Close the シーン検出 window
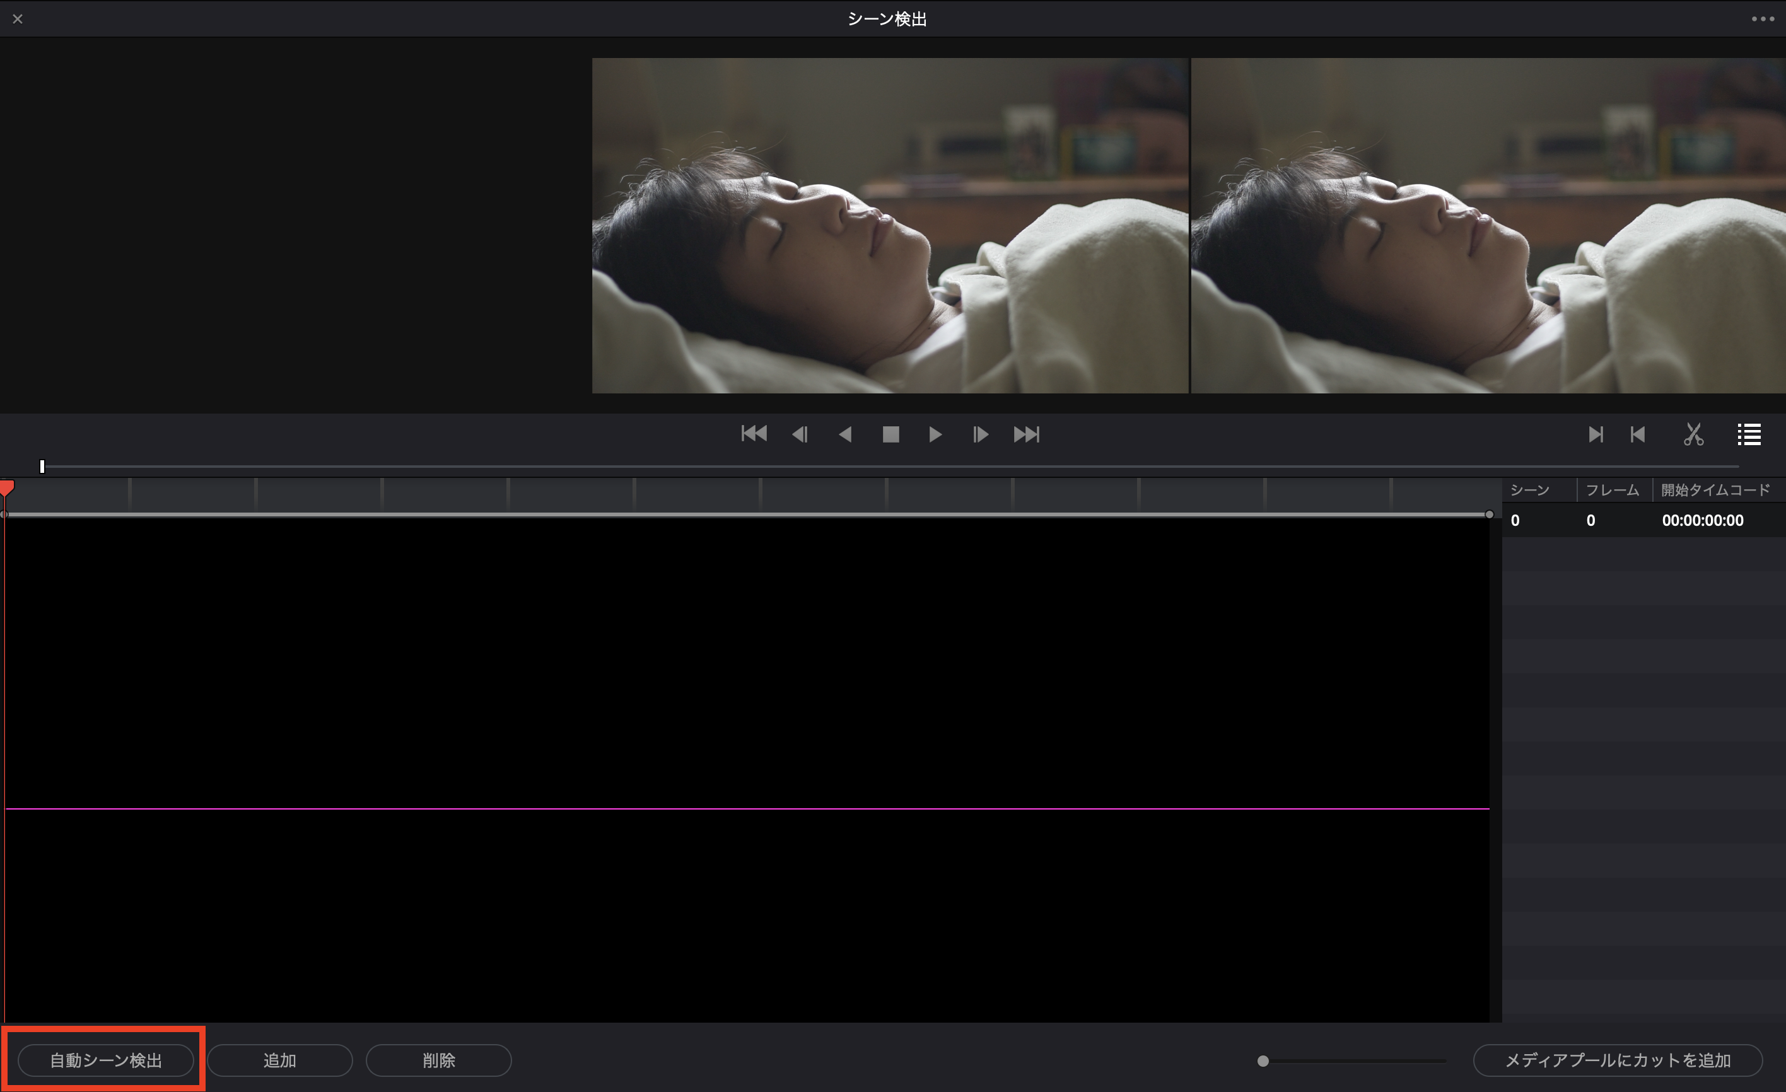 18,19
